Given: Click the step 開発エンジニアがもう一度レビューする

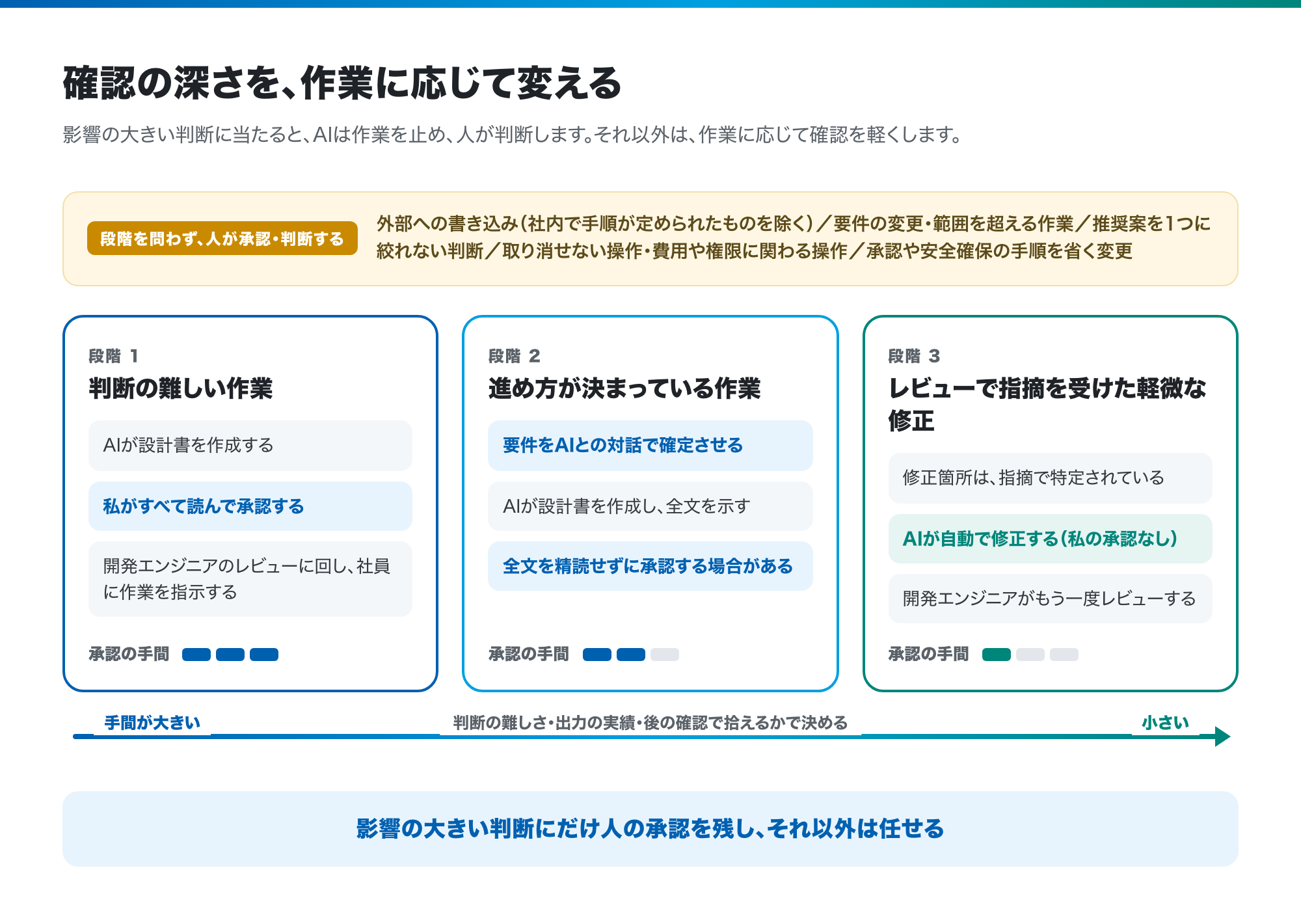Looking at the screenshot, I should [x=1051, y=599].
